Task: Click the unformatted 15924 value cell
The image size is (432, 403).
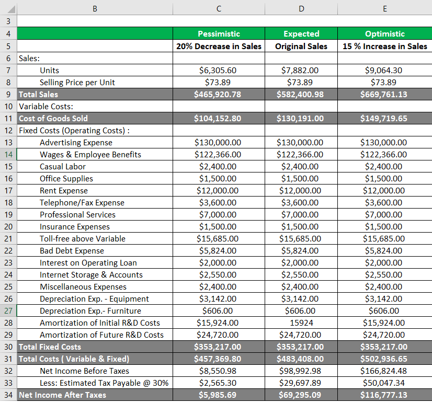Action: 301,323
